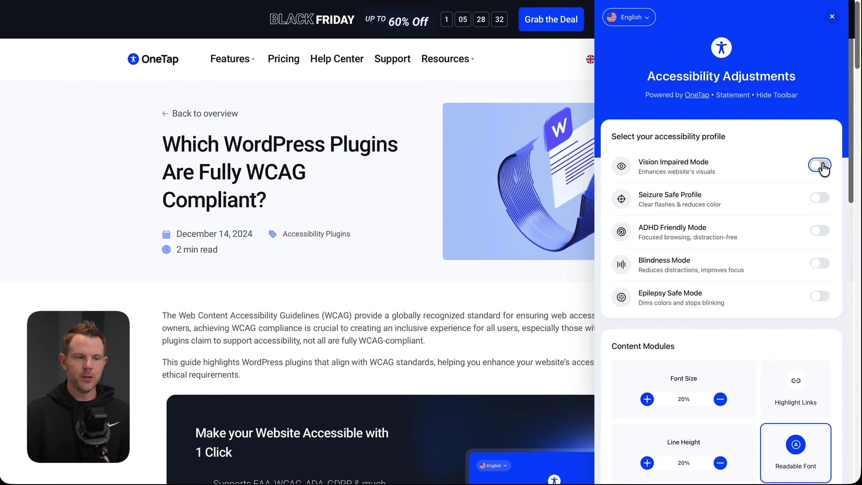Go to Help Center
Screen dimensions: 862x485
click(x=337, y=59)
